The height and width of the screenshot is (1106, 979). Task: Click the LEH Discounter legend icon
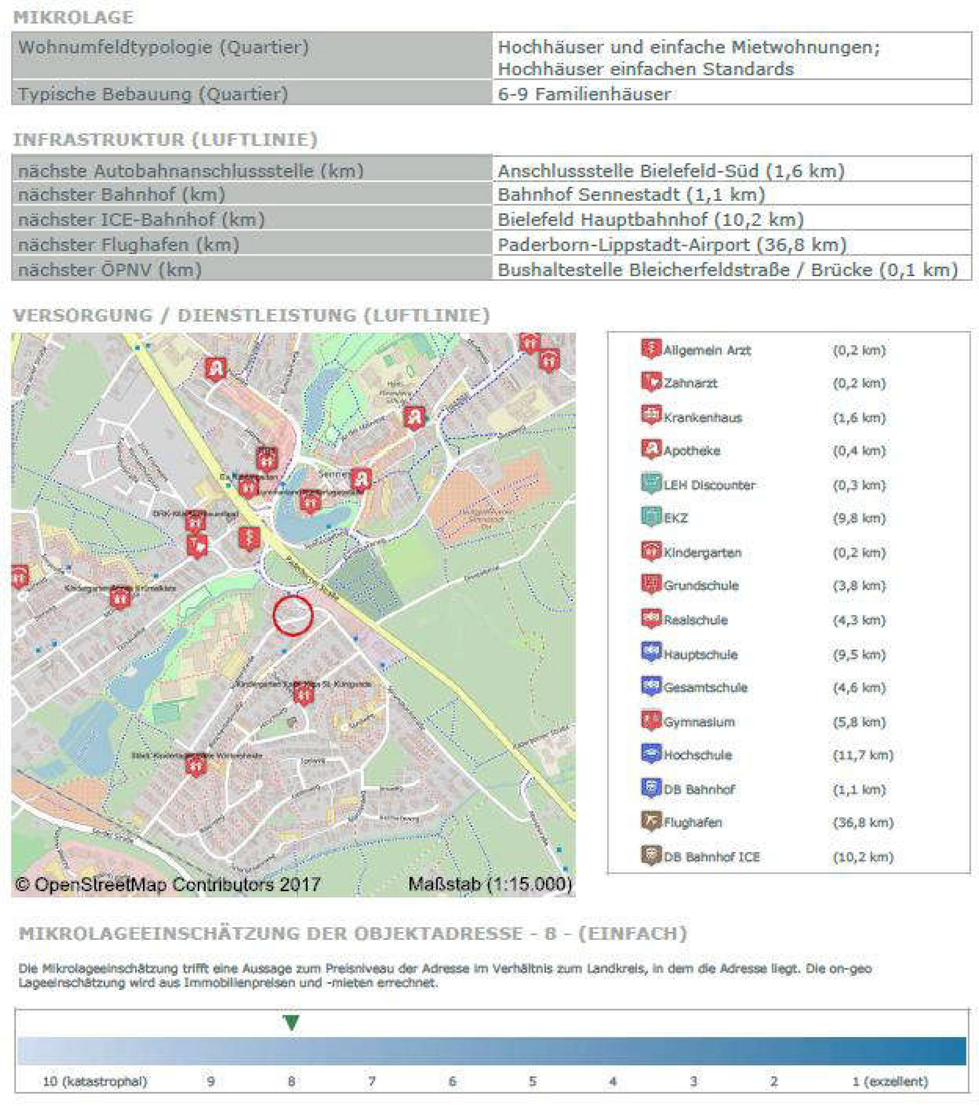651,483
